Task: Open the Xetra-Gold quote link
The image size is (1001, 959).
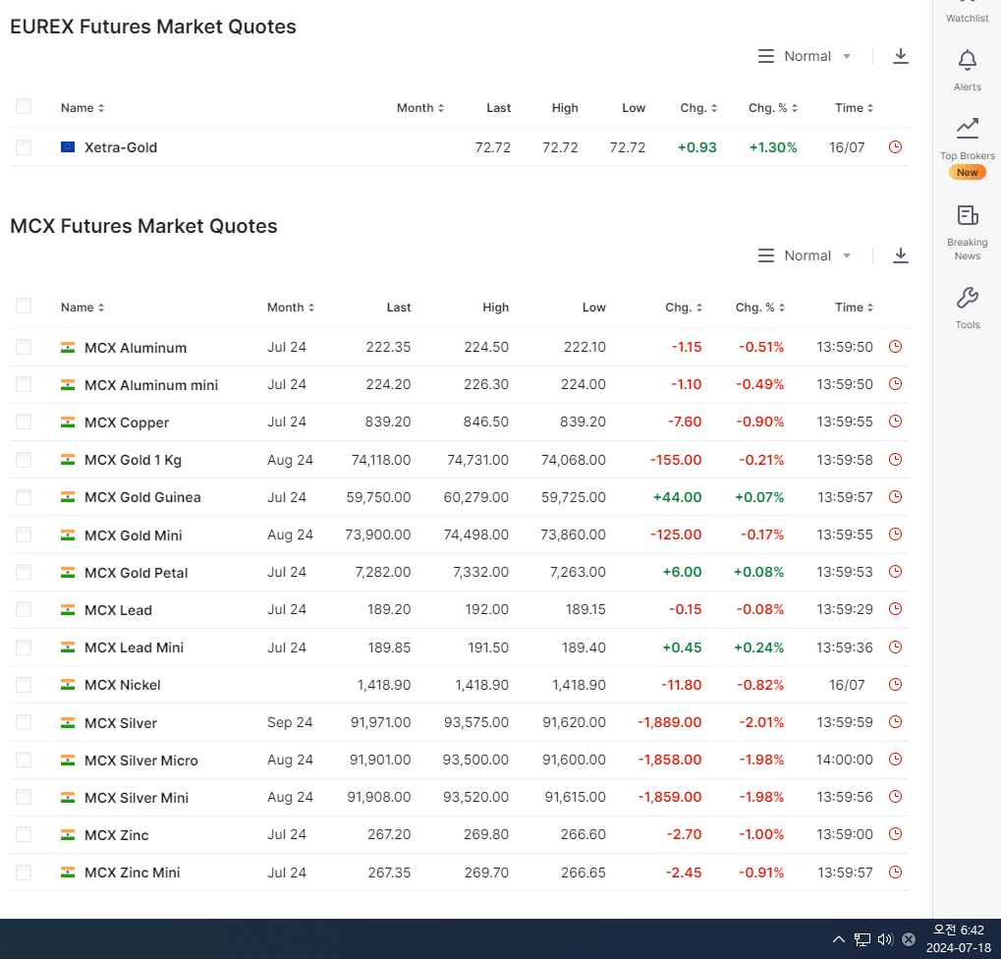Action: click(121, 147)
